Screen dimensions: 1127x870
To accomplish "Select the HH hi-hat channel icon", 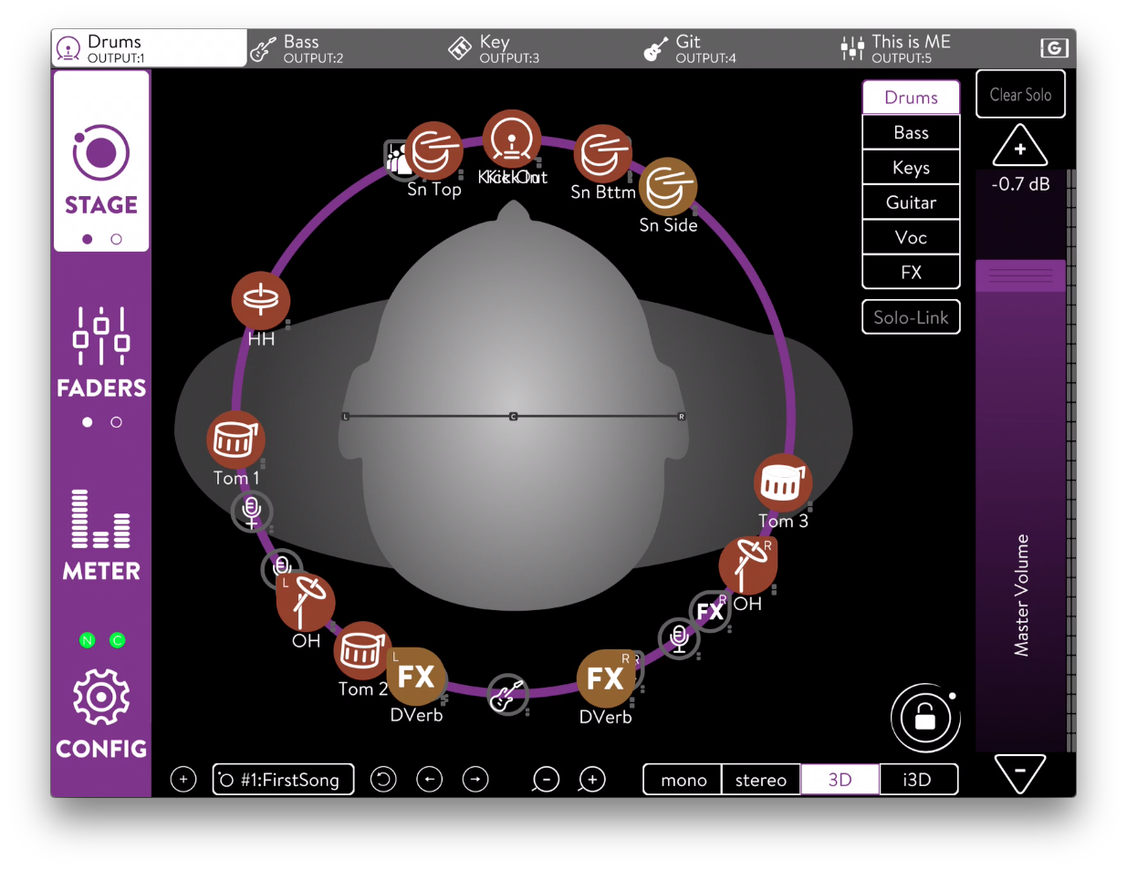I will 260,301.
